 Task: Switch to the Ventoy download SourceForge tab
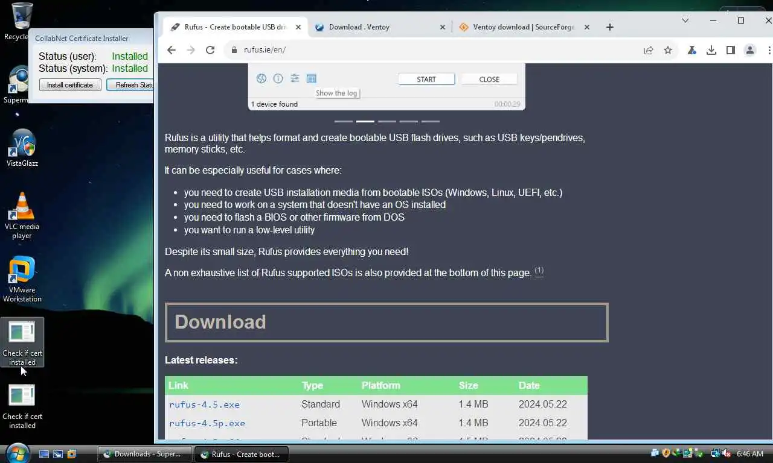pos(524,27)
